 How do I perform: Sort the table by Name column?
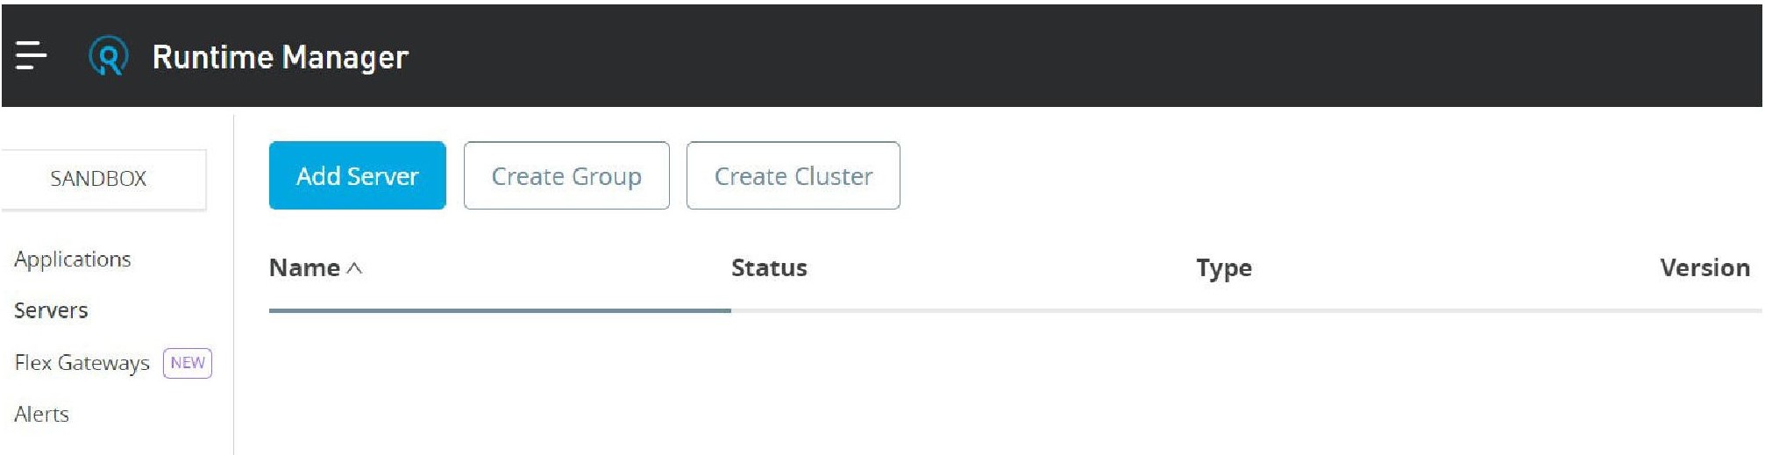pyautogui.click(x=304, y=268)
